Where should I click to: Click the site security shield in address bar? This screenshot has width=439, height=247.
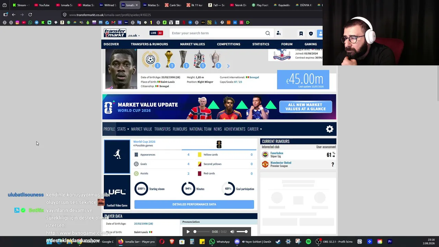pos(64,15)
